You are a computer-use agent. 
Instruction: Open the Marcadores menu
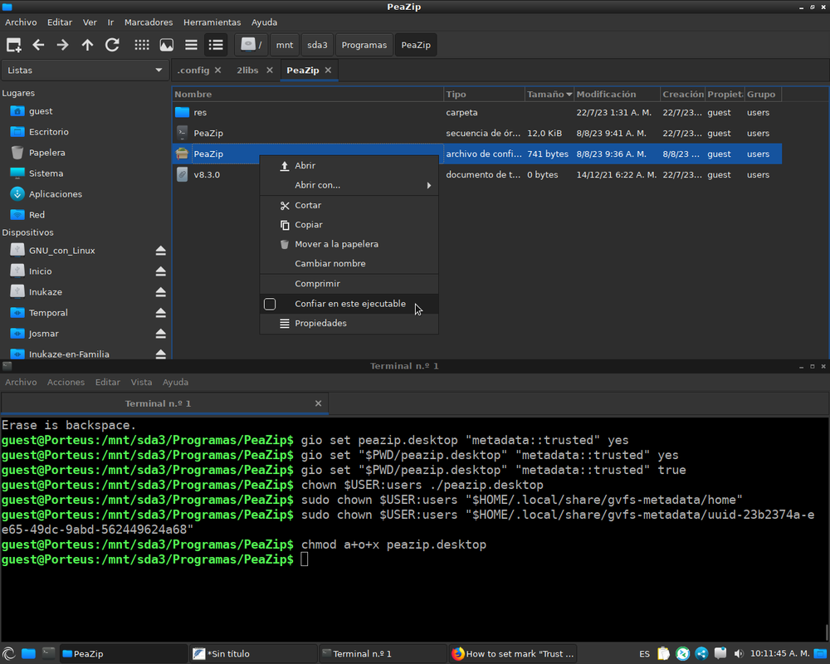click(149, 22)
